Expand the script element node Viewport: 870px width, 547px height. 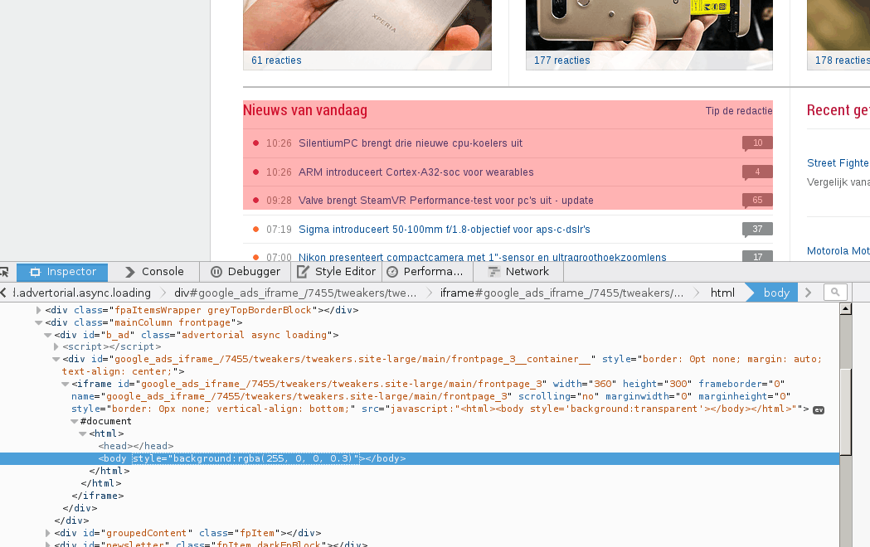[x=56, y=346]
